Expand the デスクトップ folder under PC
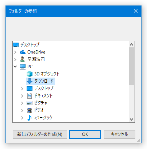The height and width of the screenshot is (149, 147). (x=22, y=89)
